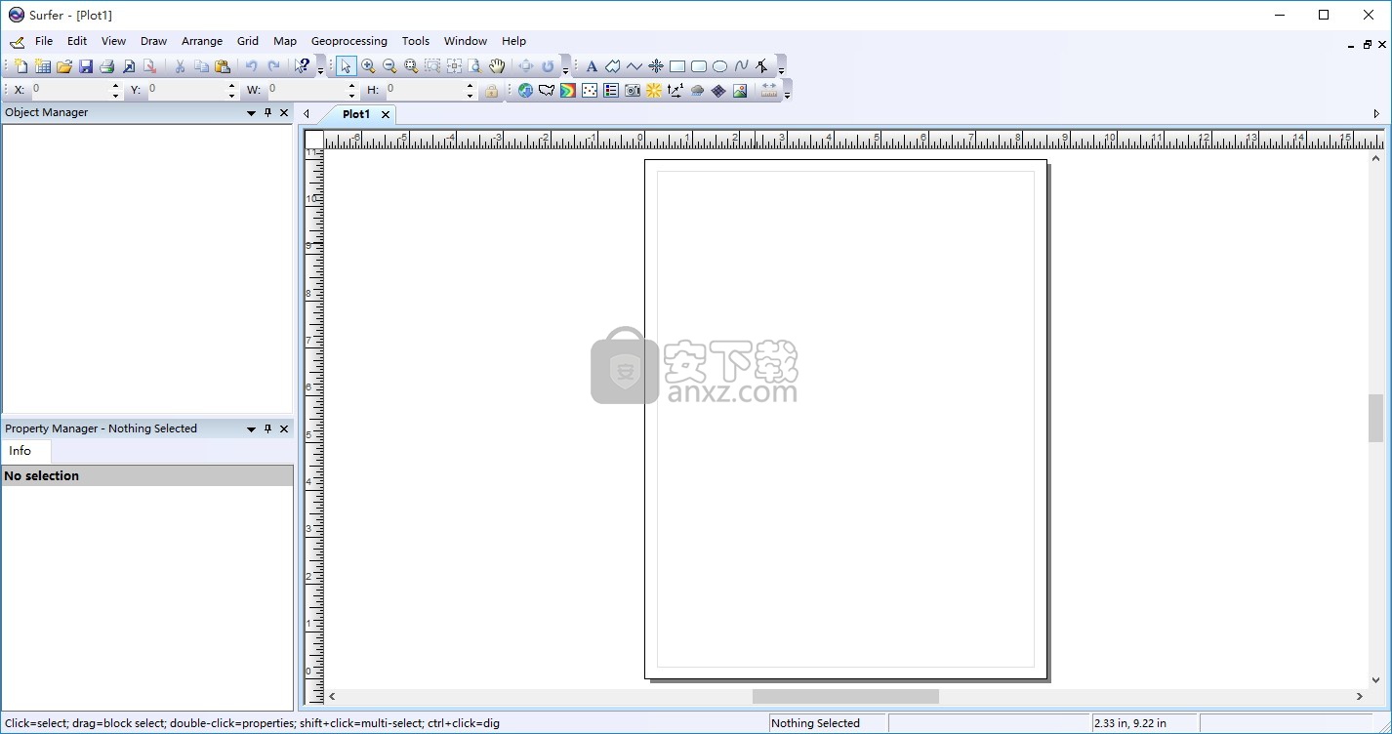
Task: Create a new 3D wireframe map
Action: tap(718, 91)
